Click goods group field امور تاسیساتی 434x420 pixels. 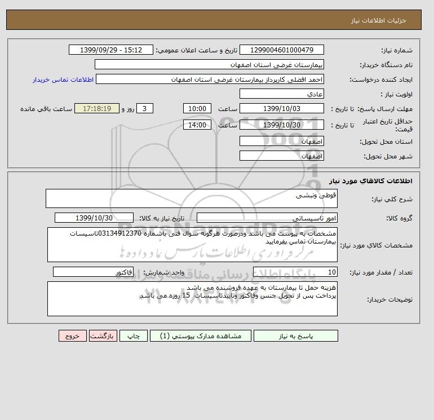click(x=267, y=218)
